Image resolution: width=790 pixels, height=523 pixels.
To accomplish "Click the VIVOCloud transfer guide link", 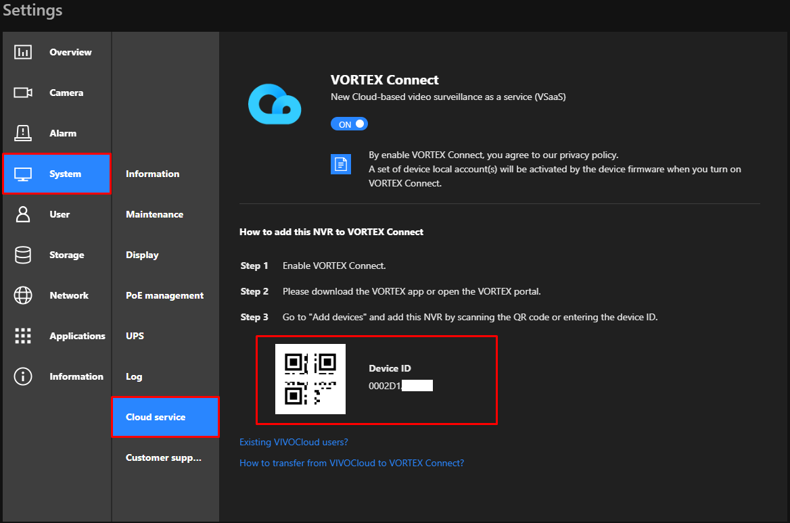I will pos(352,463).
